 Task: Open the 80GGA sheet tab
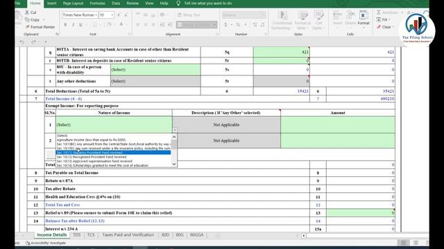(x=196, y=235)
